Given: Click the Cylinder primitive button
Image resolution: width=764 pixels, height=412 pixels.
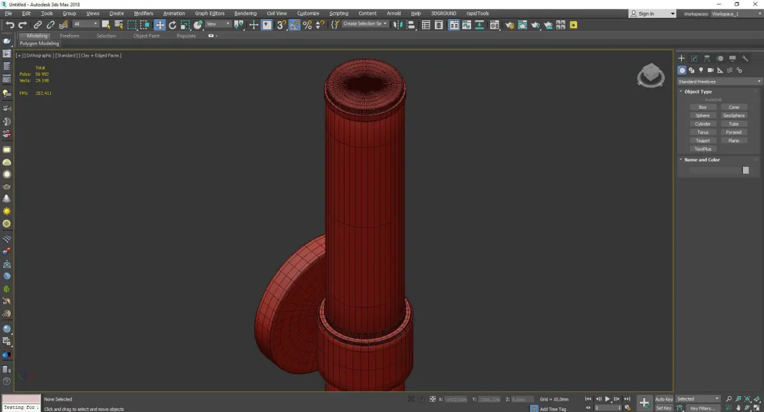Looking at the screenshot, I should (x=703, y=124).
